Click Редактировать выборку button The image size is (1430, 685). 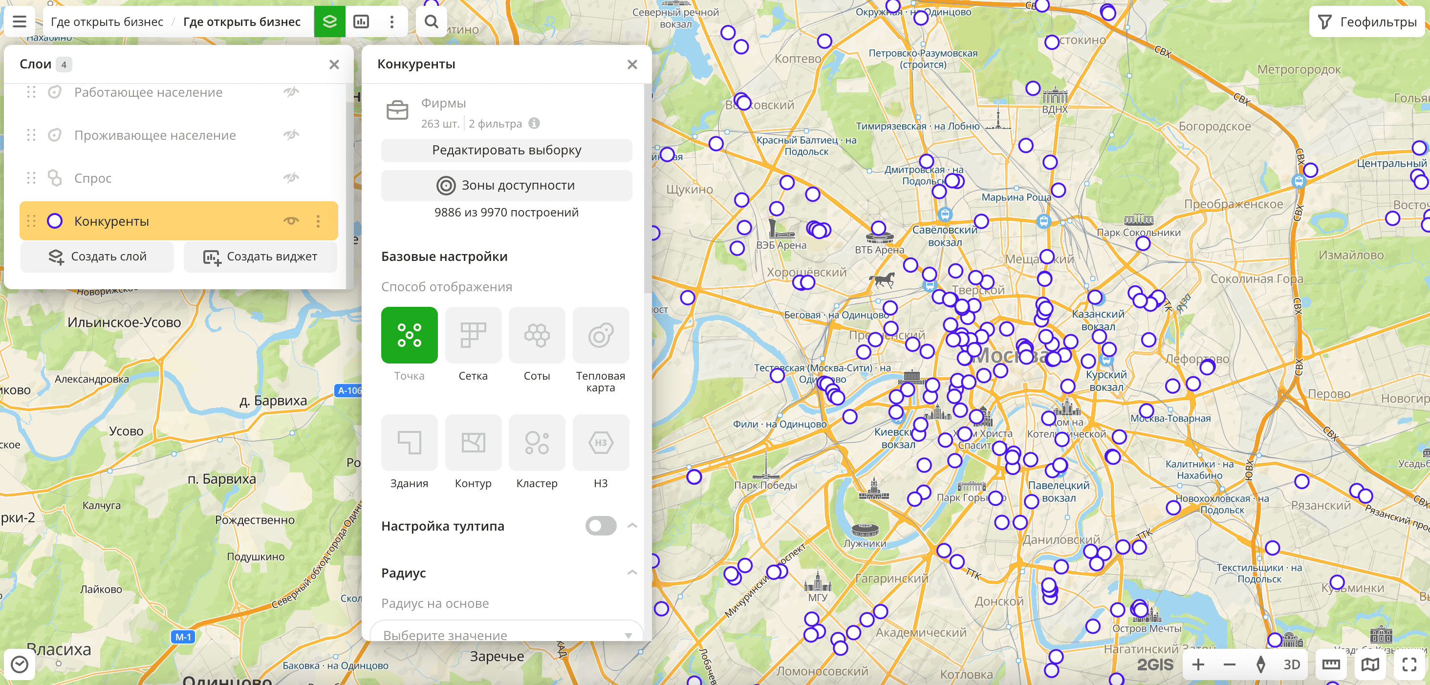pos(506,150)
